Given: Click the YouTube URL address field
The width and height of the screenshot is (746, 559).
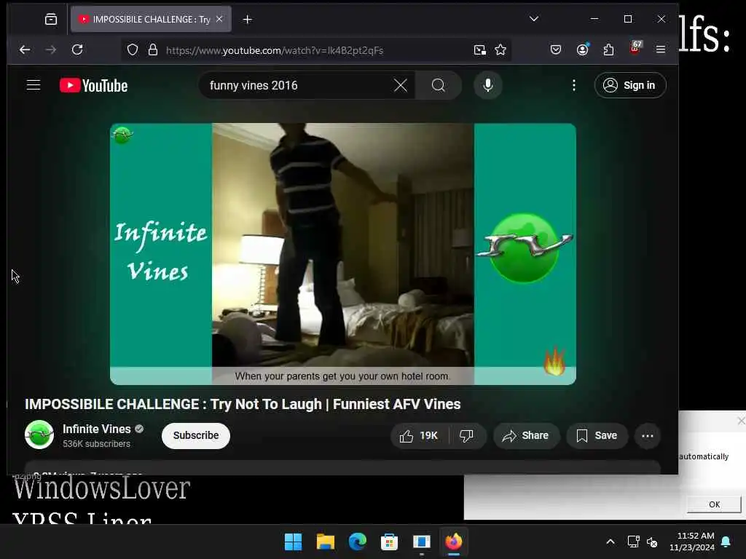Looking at the screenshot, I should click(x=274, y=50).
